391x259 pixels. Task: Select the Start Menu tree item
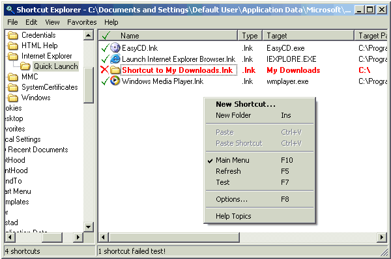point(18,191)
